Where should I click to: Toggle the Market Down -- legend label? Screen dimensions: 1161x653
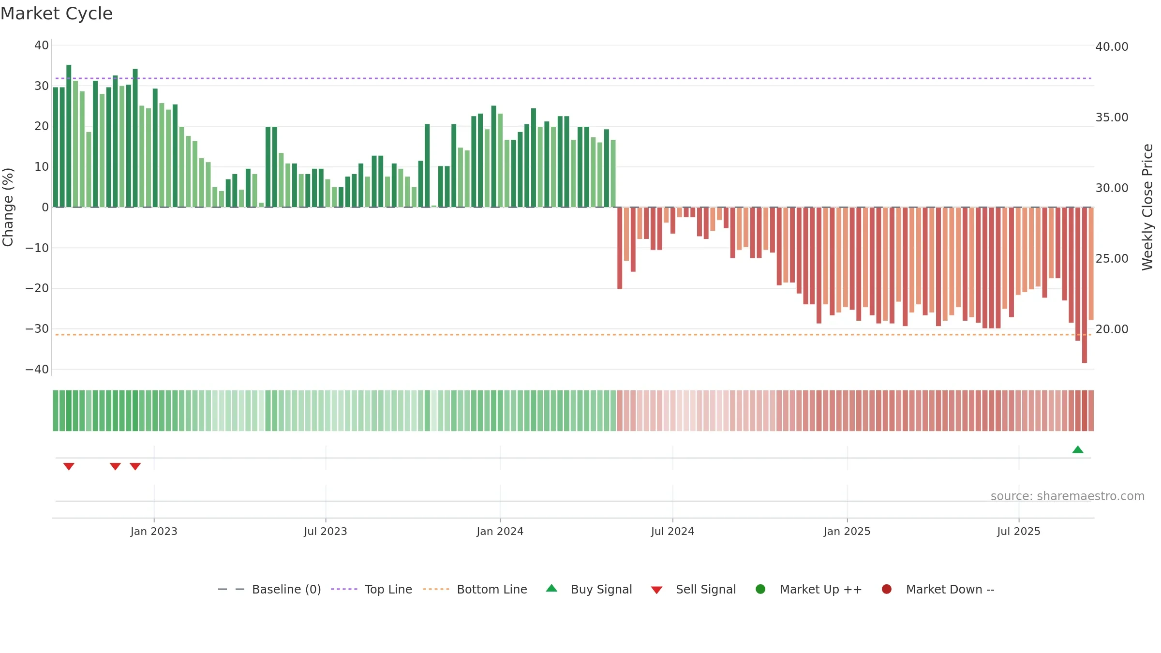tap(950, 589)
